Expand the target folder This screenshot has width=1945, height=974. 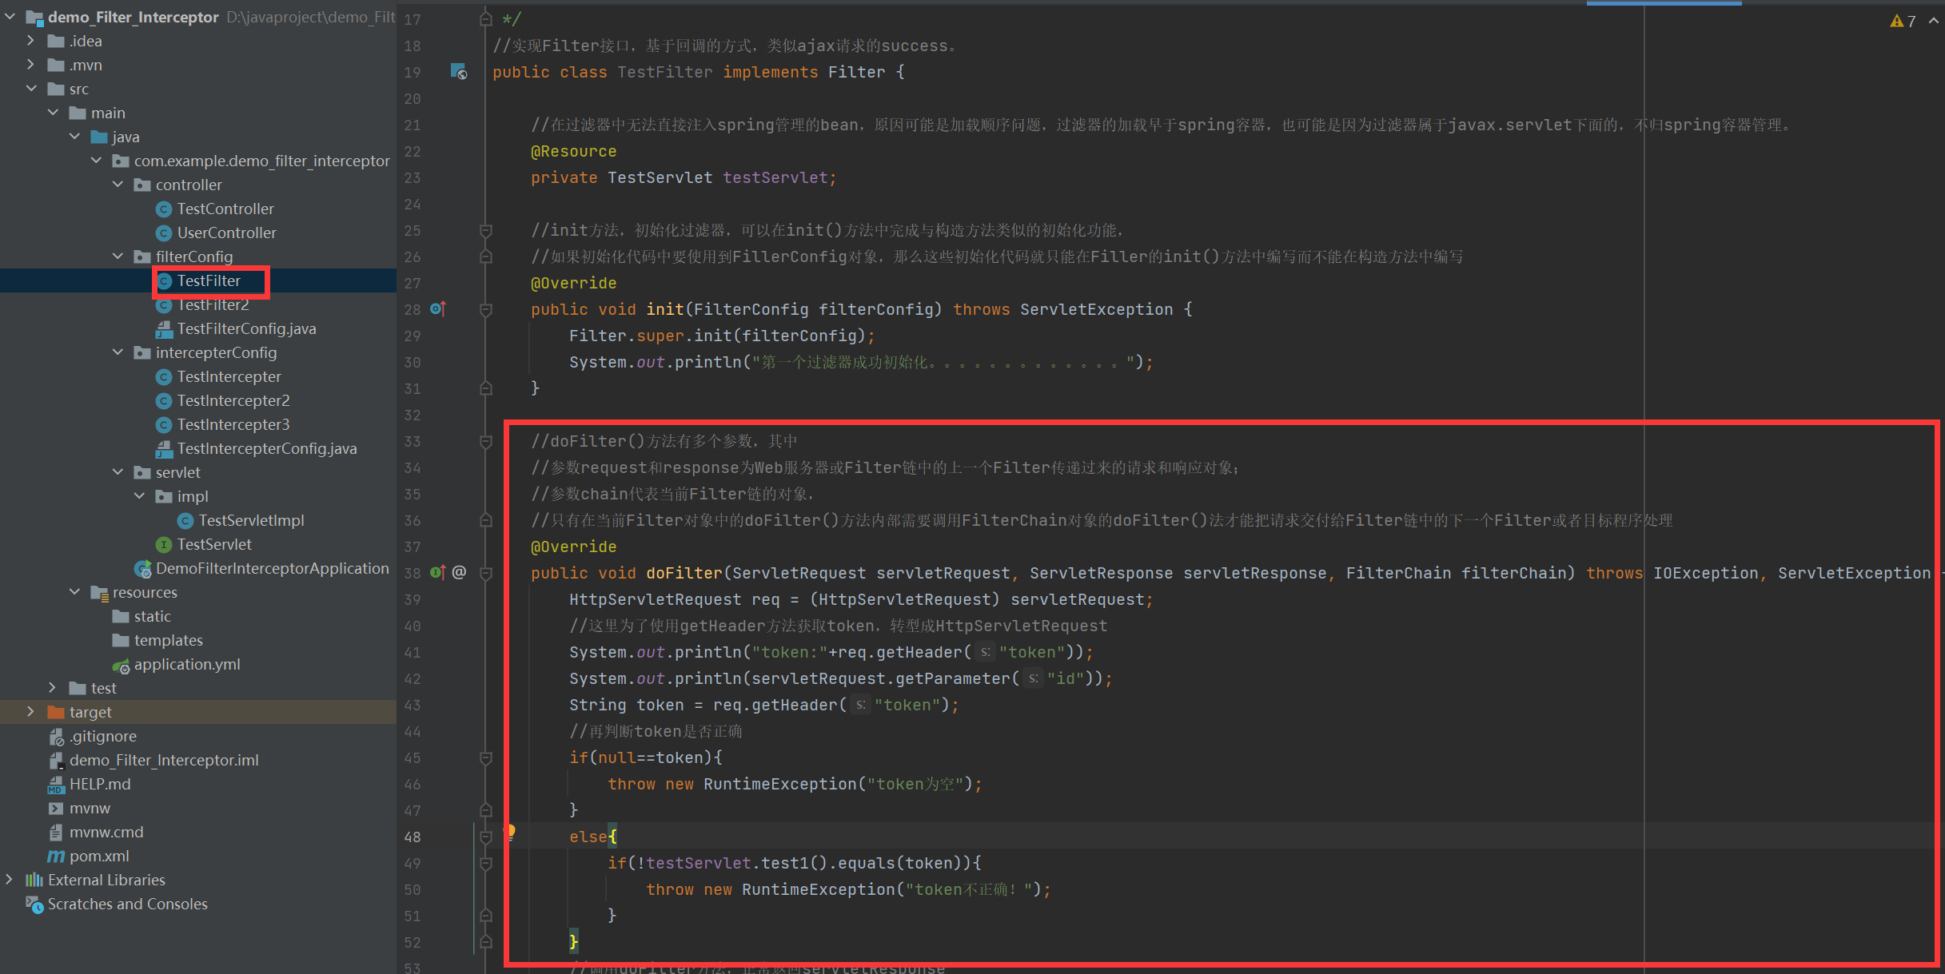tap(30, 711)
